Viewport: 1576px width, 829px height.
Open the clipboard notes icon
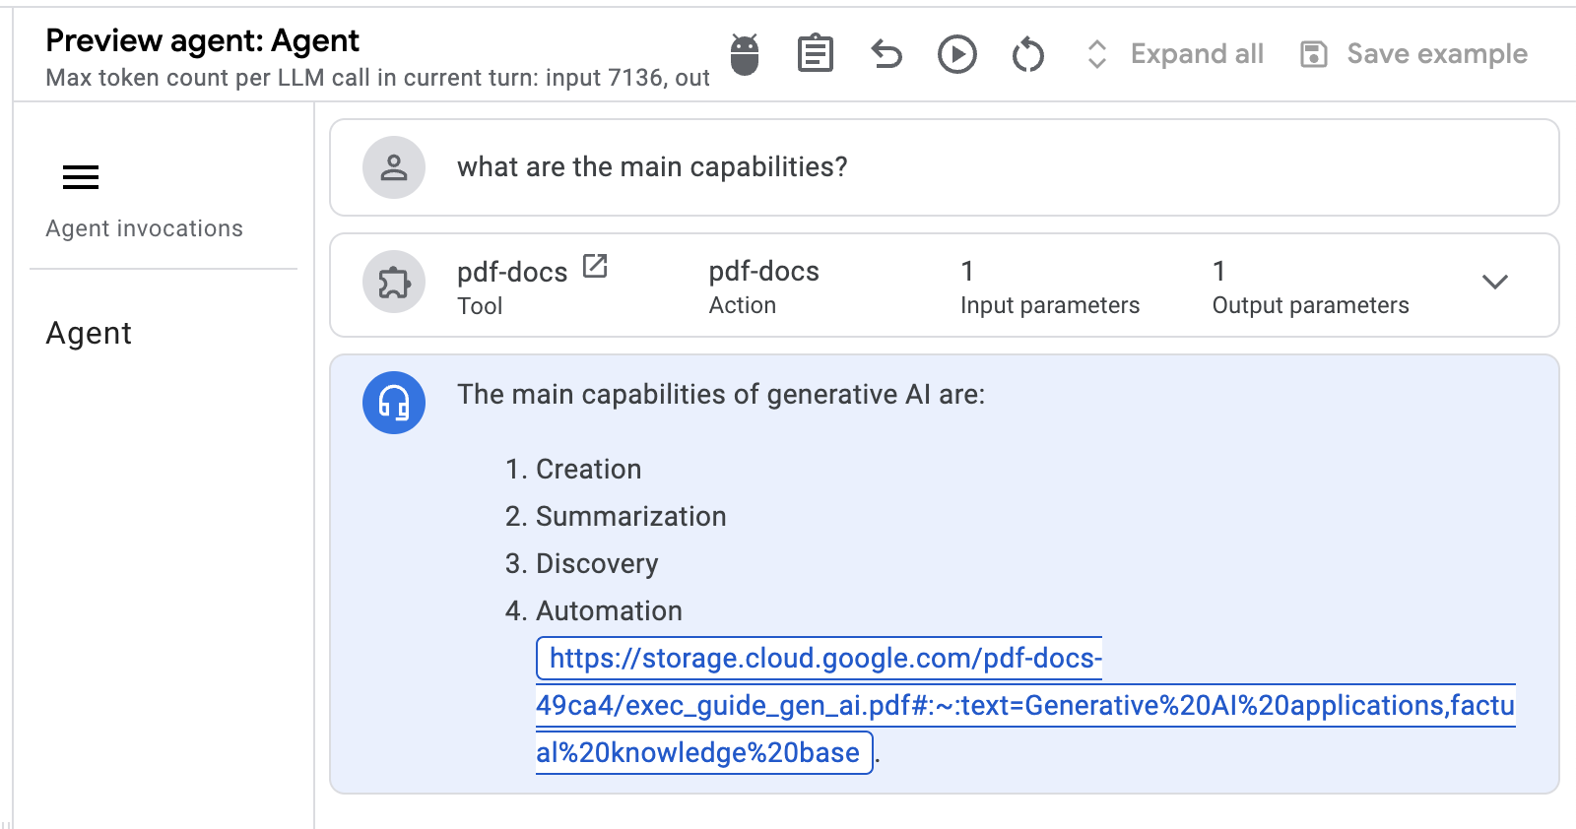816,54
